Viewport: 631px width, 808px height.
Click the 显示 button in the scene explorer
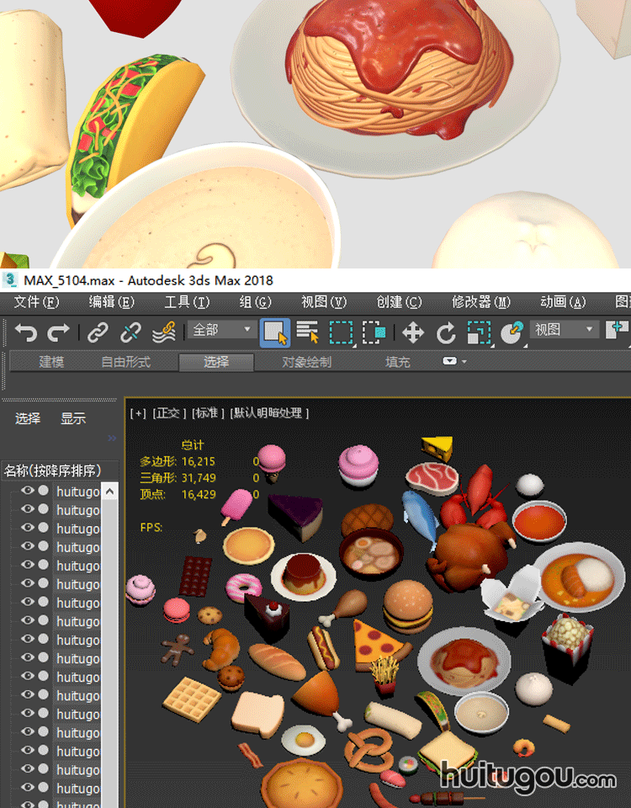73,418
